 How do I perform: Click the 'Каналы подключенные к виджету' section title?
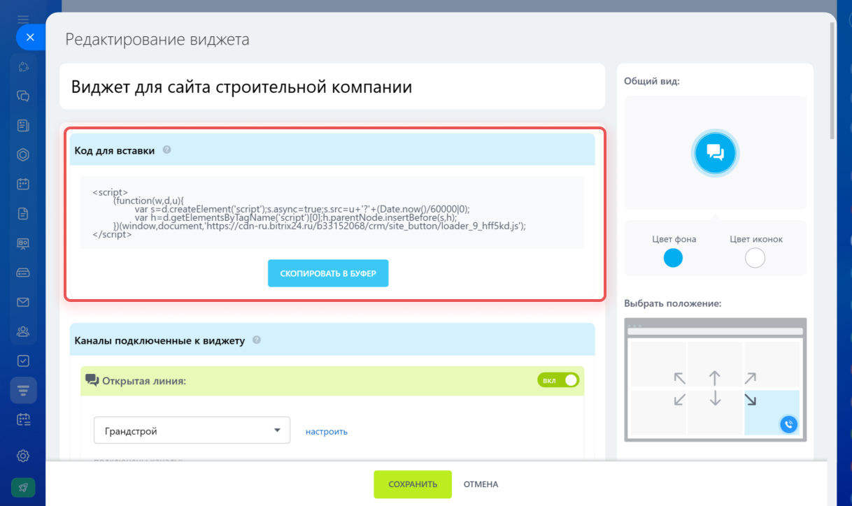click(x=159, y=340)
